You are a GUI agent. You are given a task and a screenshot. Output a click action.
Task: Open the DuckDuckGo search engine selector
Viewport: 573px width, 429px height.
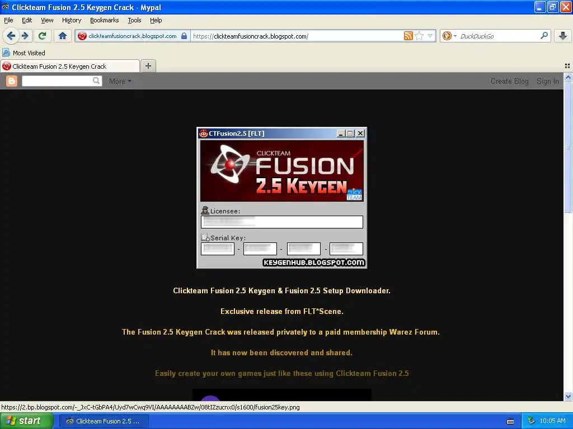click(x=449, y=36)
